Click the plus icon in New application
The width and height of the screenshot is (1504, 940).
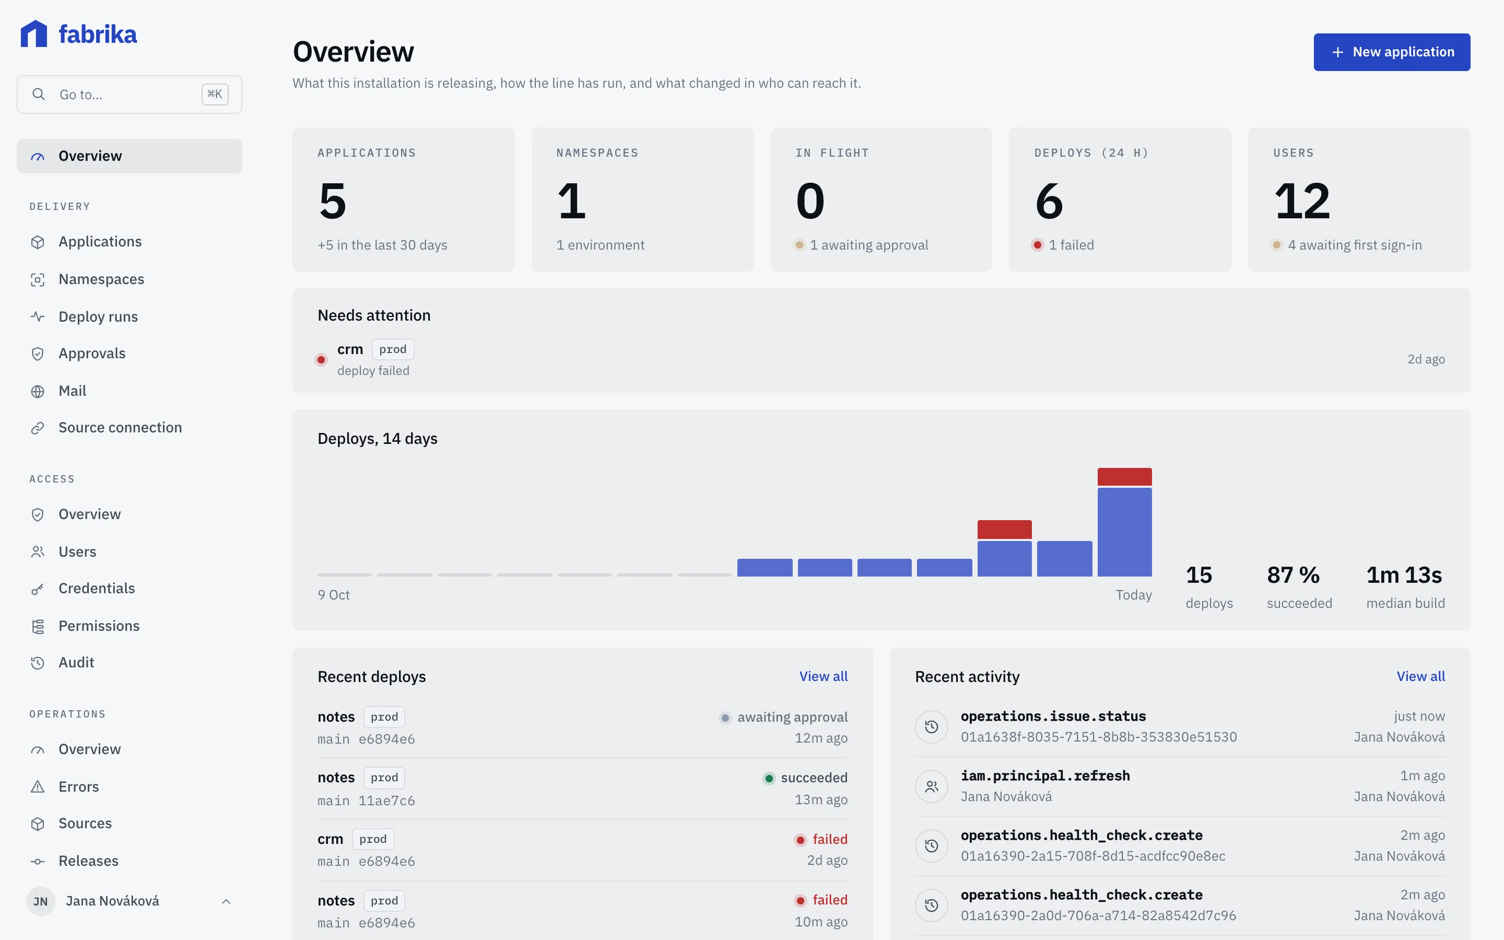1337,52
